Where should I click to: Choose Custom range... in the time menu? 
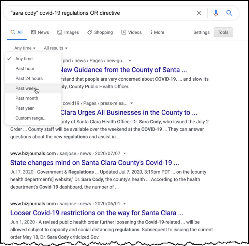[x=33, y=118]
